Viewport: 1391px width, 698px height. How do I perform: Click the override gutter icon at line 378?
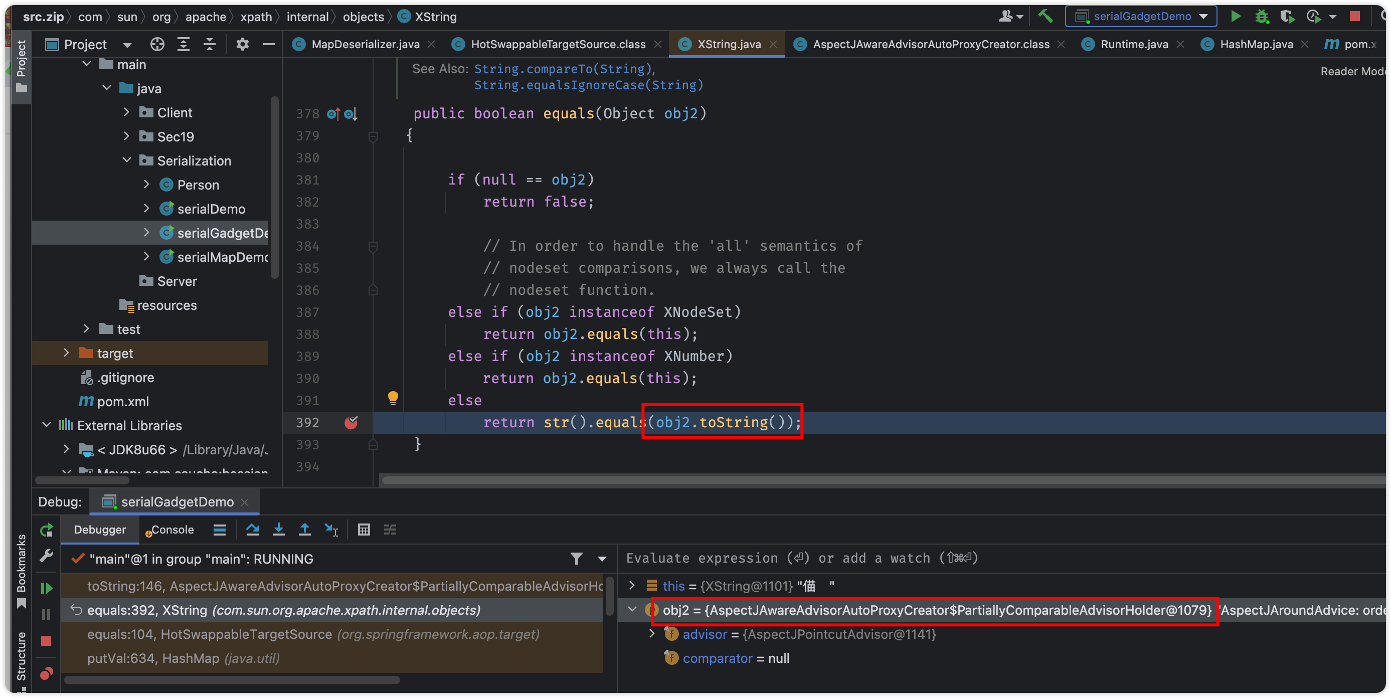click(x=333, y=114)
